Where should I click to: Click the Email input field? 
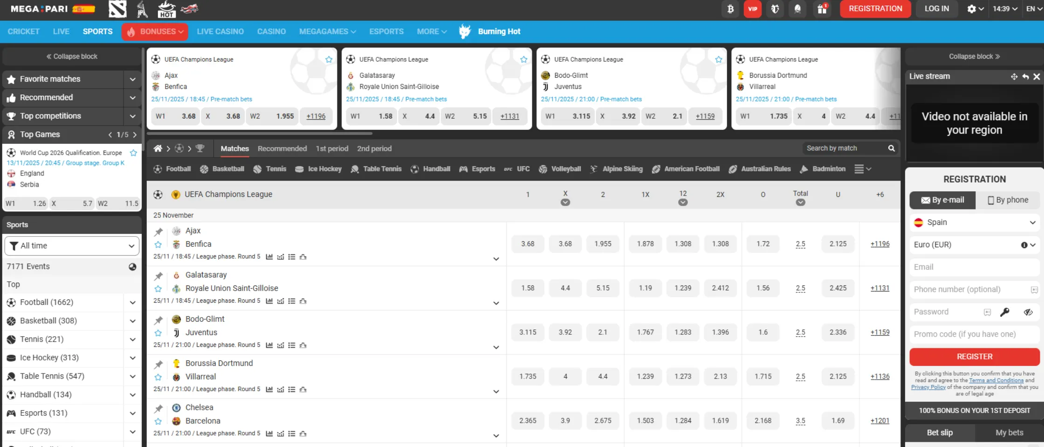point(974,267)
